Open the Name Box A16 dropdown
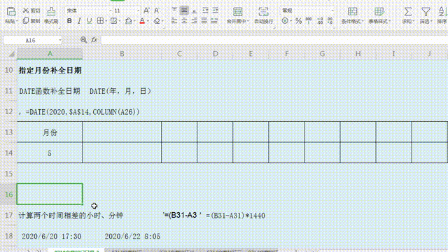Image resolution: width=448 pixels, height=252 pixels. pos(59,41)
